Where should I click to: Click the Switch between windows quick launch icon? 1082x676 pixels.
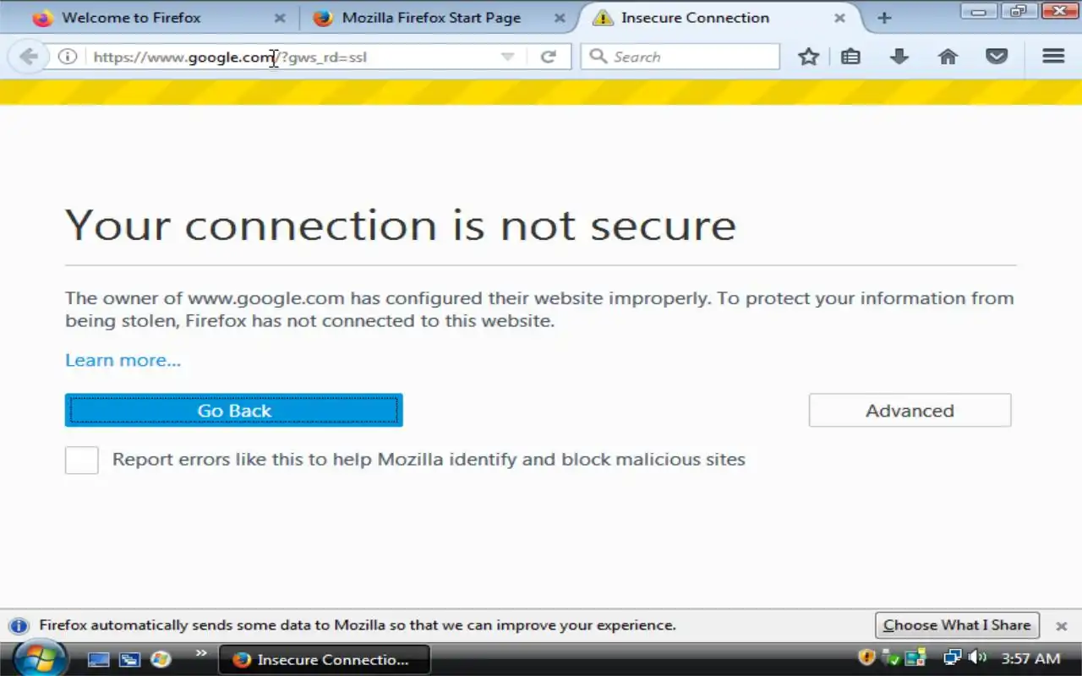pyautogui.click(x=129, y=659)
